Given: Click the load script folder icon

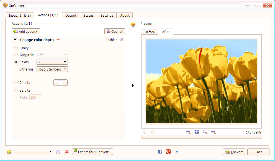Looking at the screenshot, I should [9, 152].
